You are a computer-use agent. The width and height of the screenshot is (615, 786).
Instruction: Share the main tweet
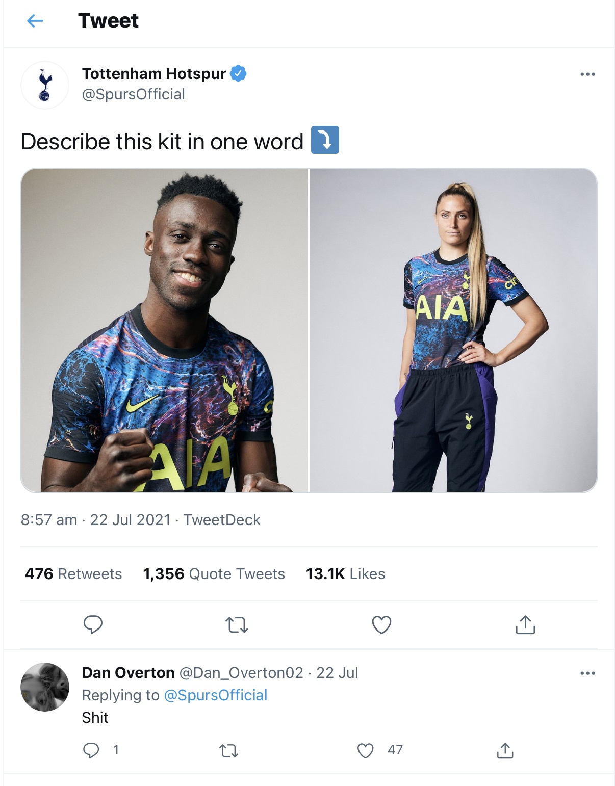coord(525,624)
